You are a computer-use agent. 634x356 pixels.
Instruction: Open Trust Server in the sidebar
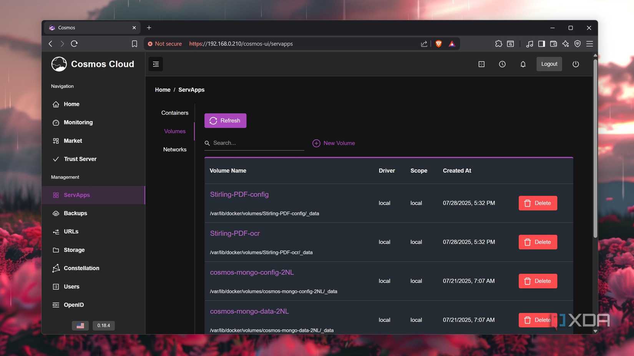(93, 159)
